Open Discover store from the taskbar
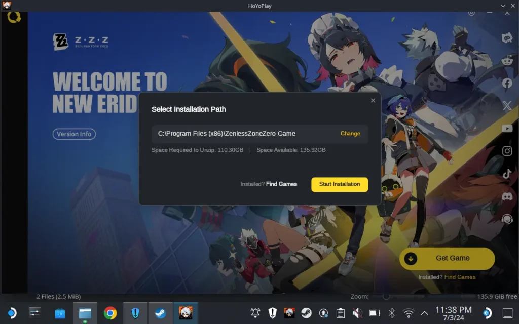 point(60,313)
